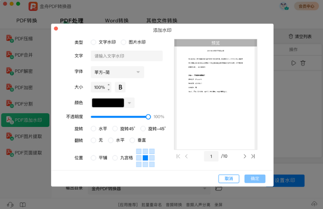The width and height of the screenshot is (323, 209).
Task: Click the bold B button
Action: pyautogui.click(x=120, y=87)
